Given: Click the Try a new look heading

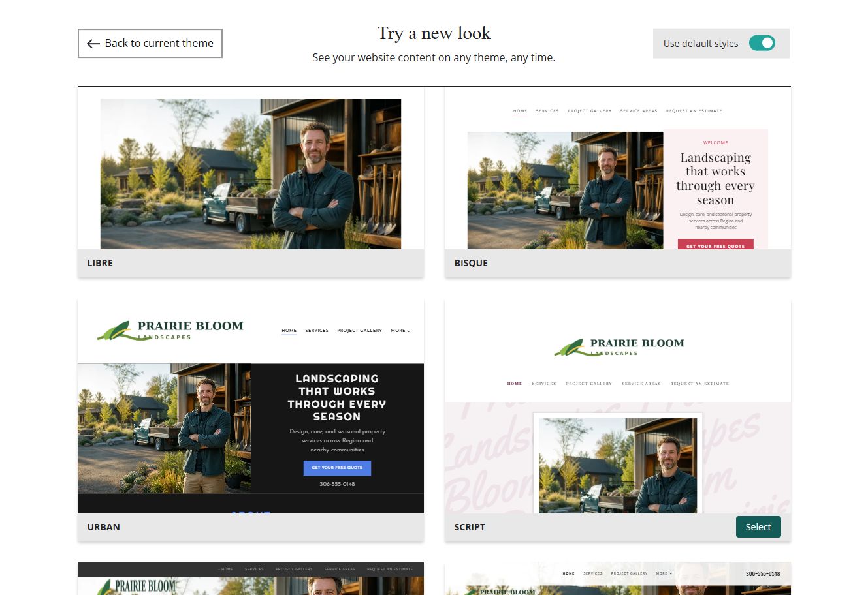Looking at the screenshot, I should [x=434, y=33].
